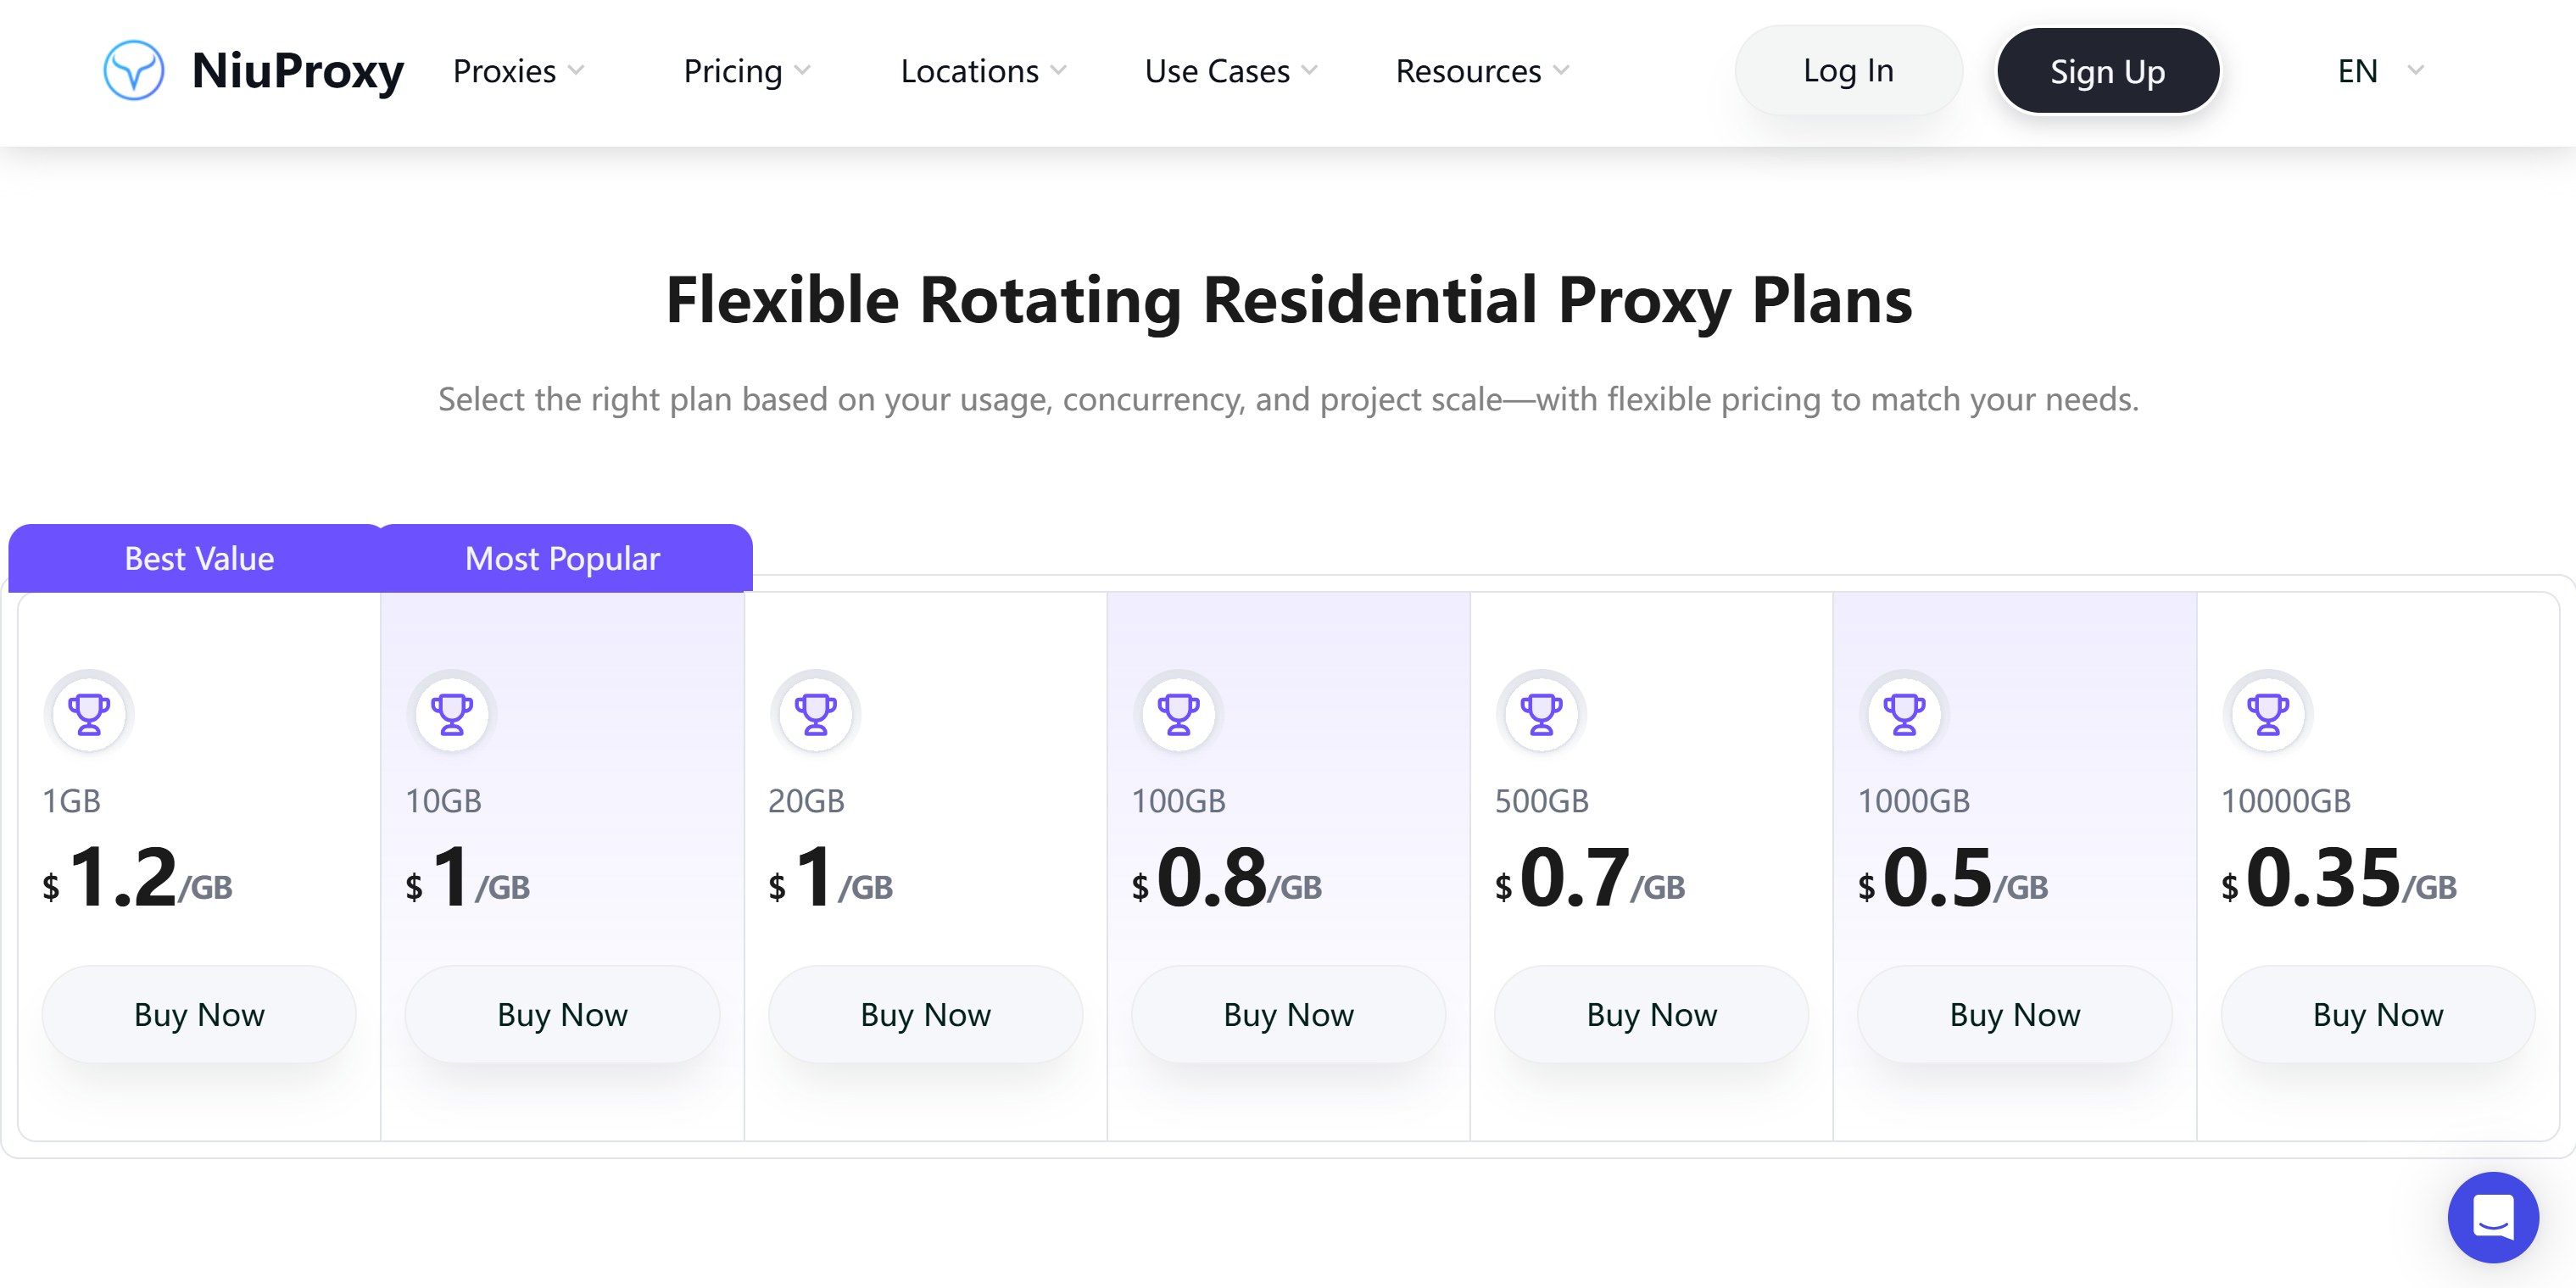Expand the Pricing dropdown menu

point(747,71)
